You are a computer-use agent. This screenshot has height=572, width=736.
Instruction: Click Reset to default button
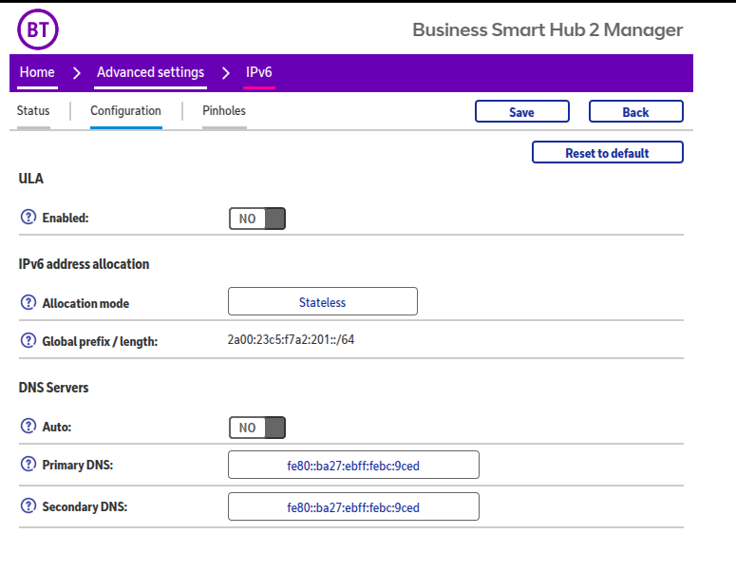(x=608, y=153)
